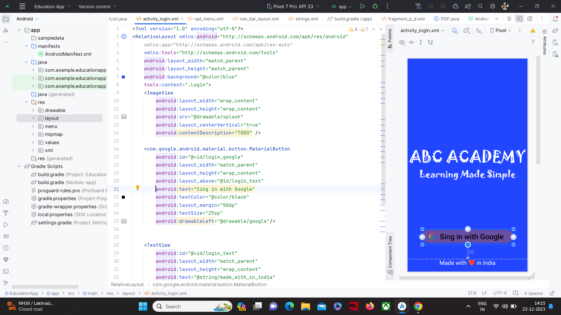
Task: Click the Debug app bug icon
Action: point(375,6)
